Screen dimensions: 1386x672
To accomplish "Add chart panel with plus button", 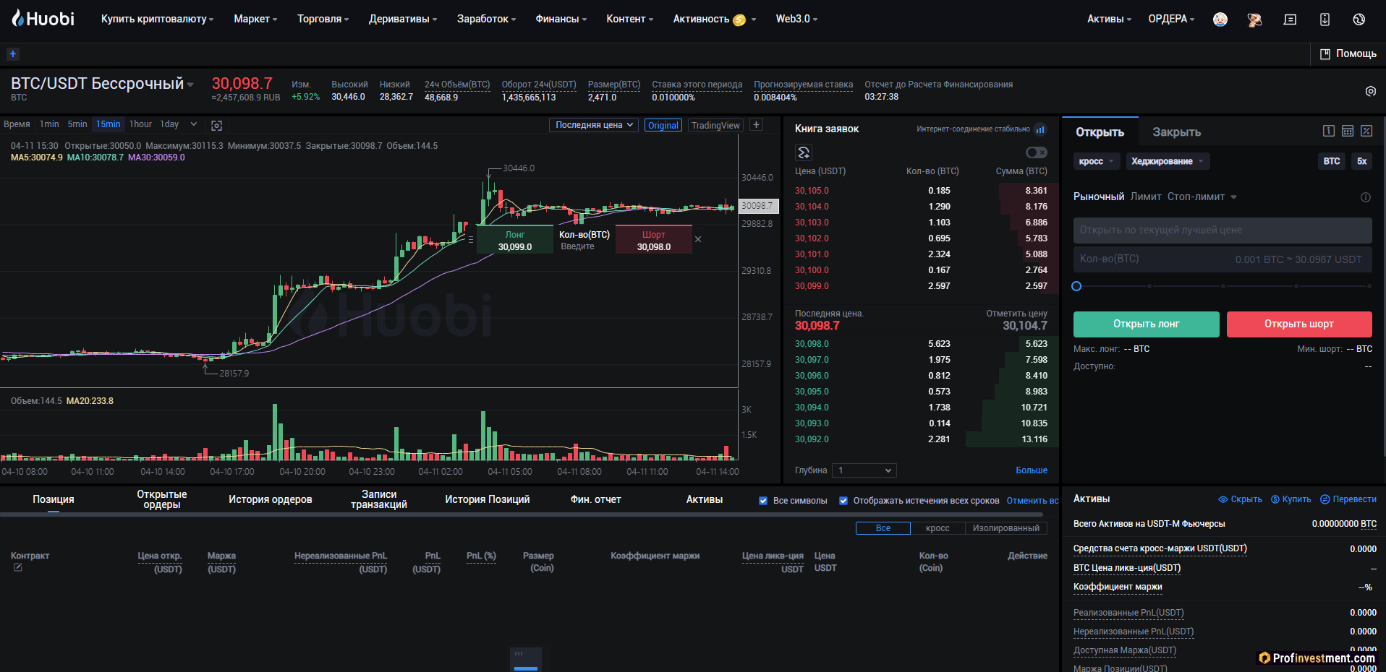I will click(x=756, y=124).
